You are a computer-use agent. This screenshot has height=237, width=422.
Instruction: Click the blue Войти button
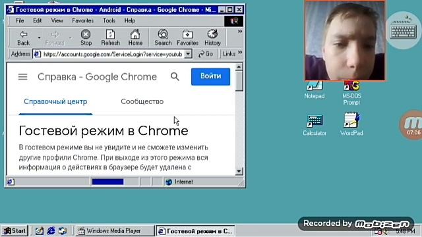(x=211, y=76)
